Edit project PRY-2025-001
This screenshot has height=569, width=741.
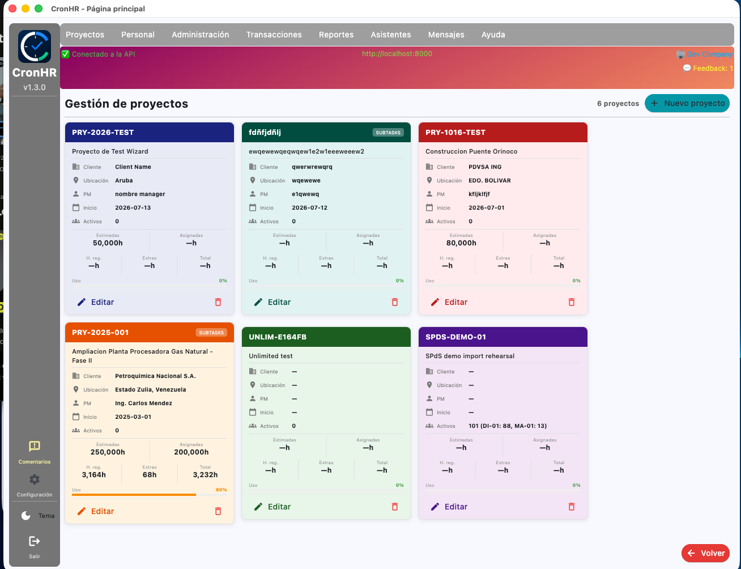click(96, 511)
